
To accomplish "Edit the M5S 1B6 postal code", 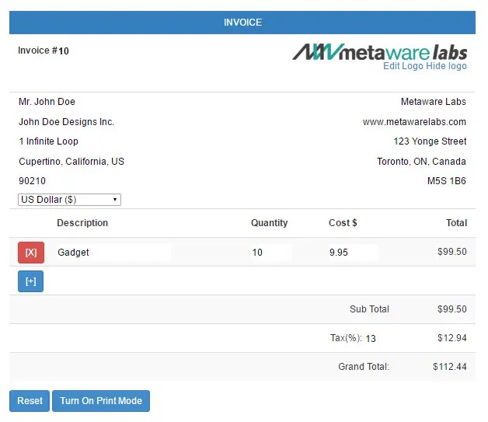I will pyautogui.click(x=447, y=181).
